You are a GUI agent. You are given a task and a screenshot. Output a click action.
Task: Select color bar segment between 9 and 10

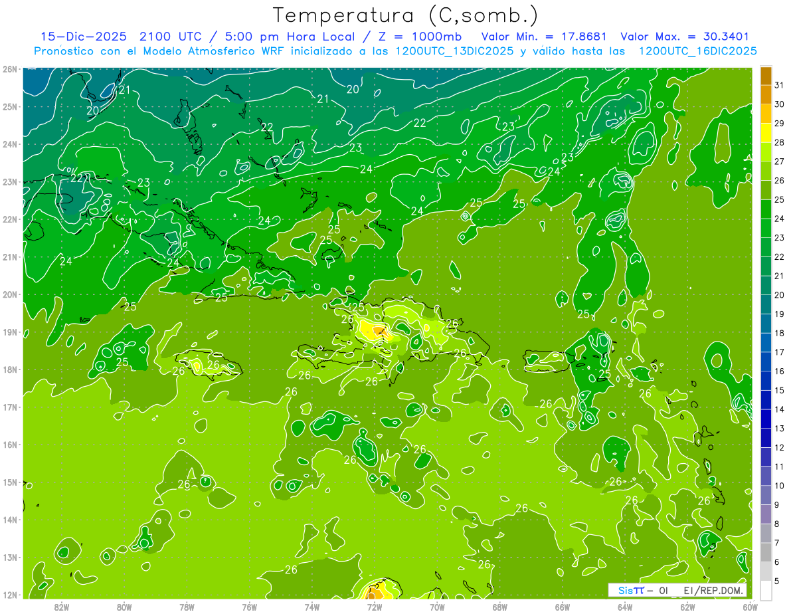pyautogui.click(x=766, y=495)
